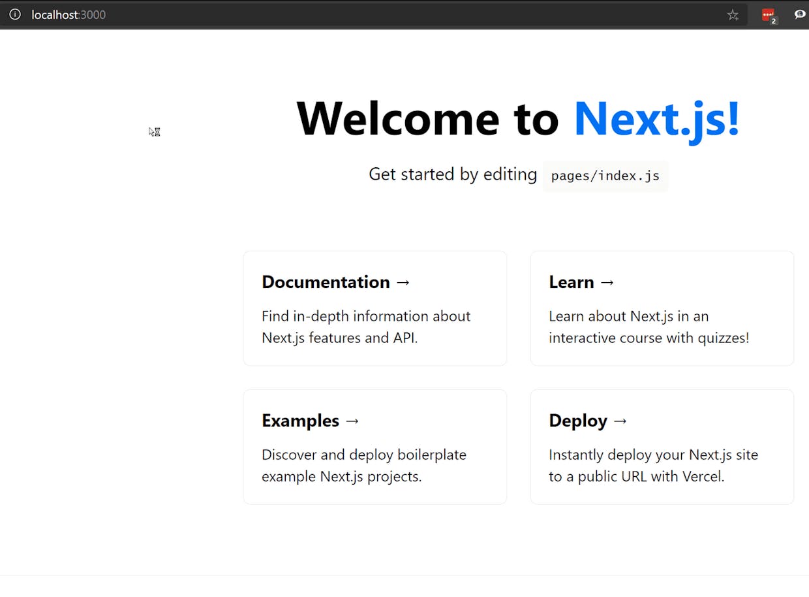Click 'Discover and deploy boilerplate' text
This screenshot has height=597, width=809.
tap(364, 455)
